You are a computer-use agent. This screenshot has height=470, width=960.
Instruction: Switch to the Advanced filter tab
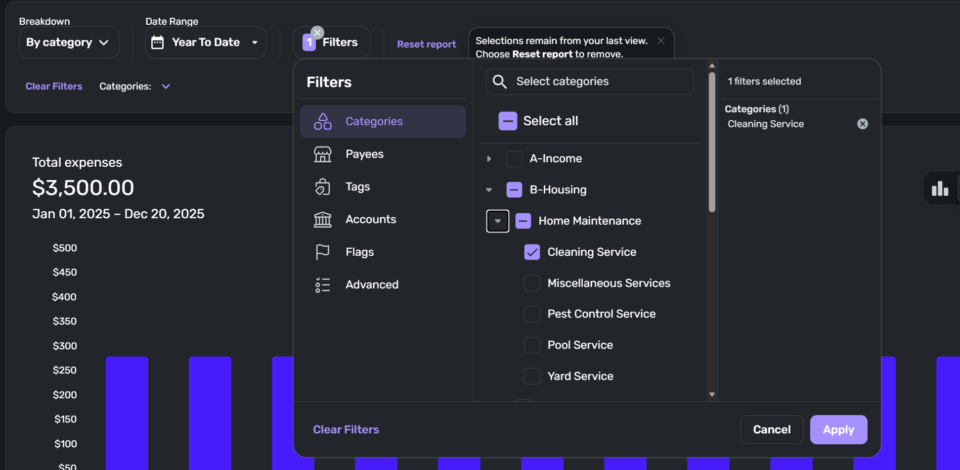[x=372, y=285]
